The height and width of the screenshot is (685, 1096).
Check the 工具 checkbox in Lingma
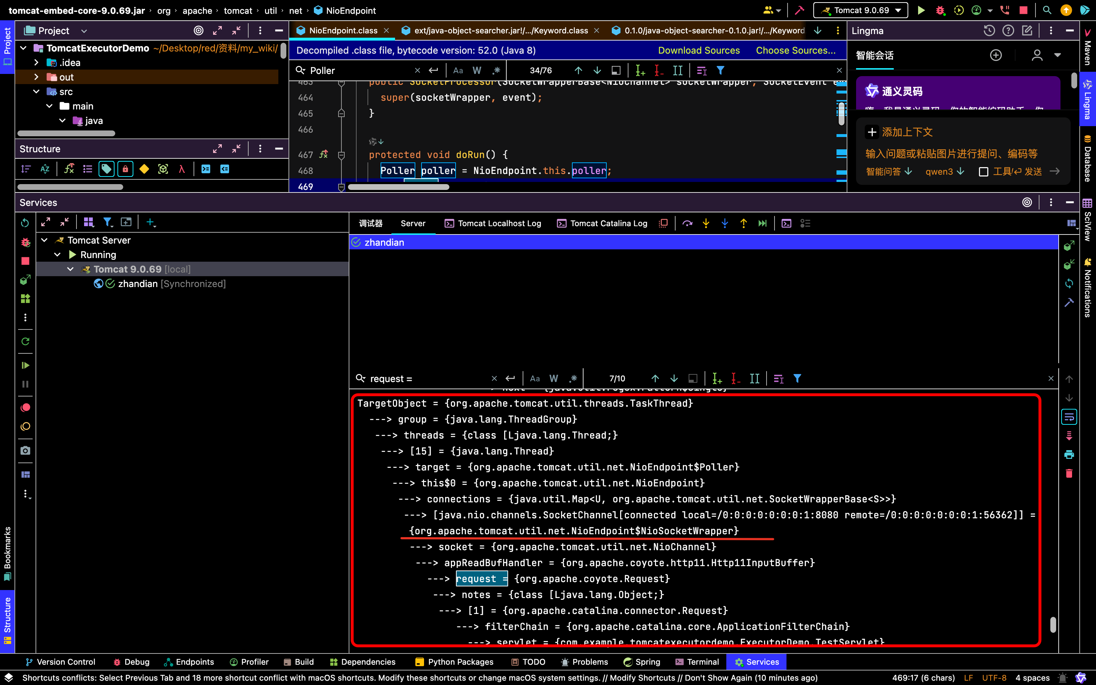click(x=983, y=172)
